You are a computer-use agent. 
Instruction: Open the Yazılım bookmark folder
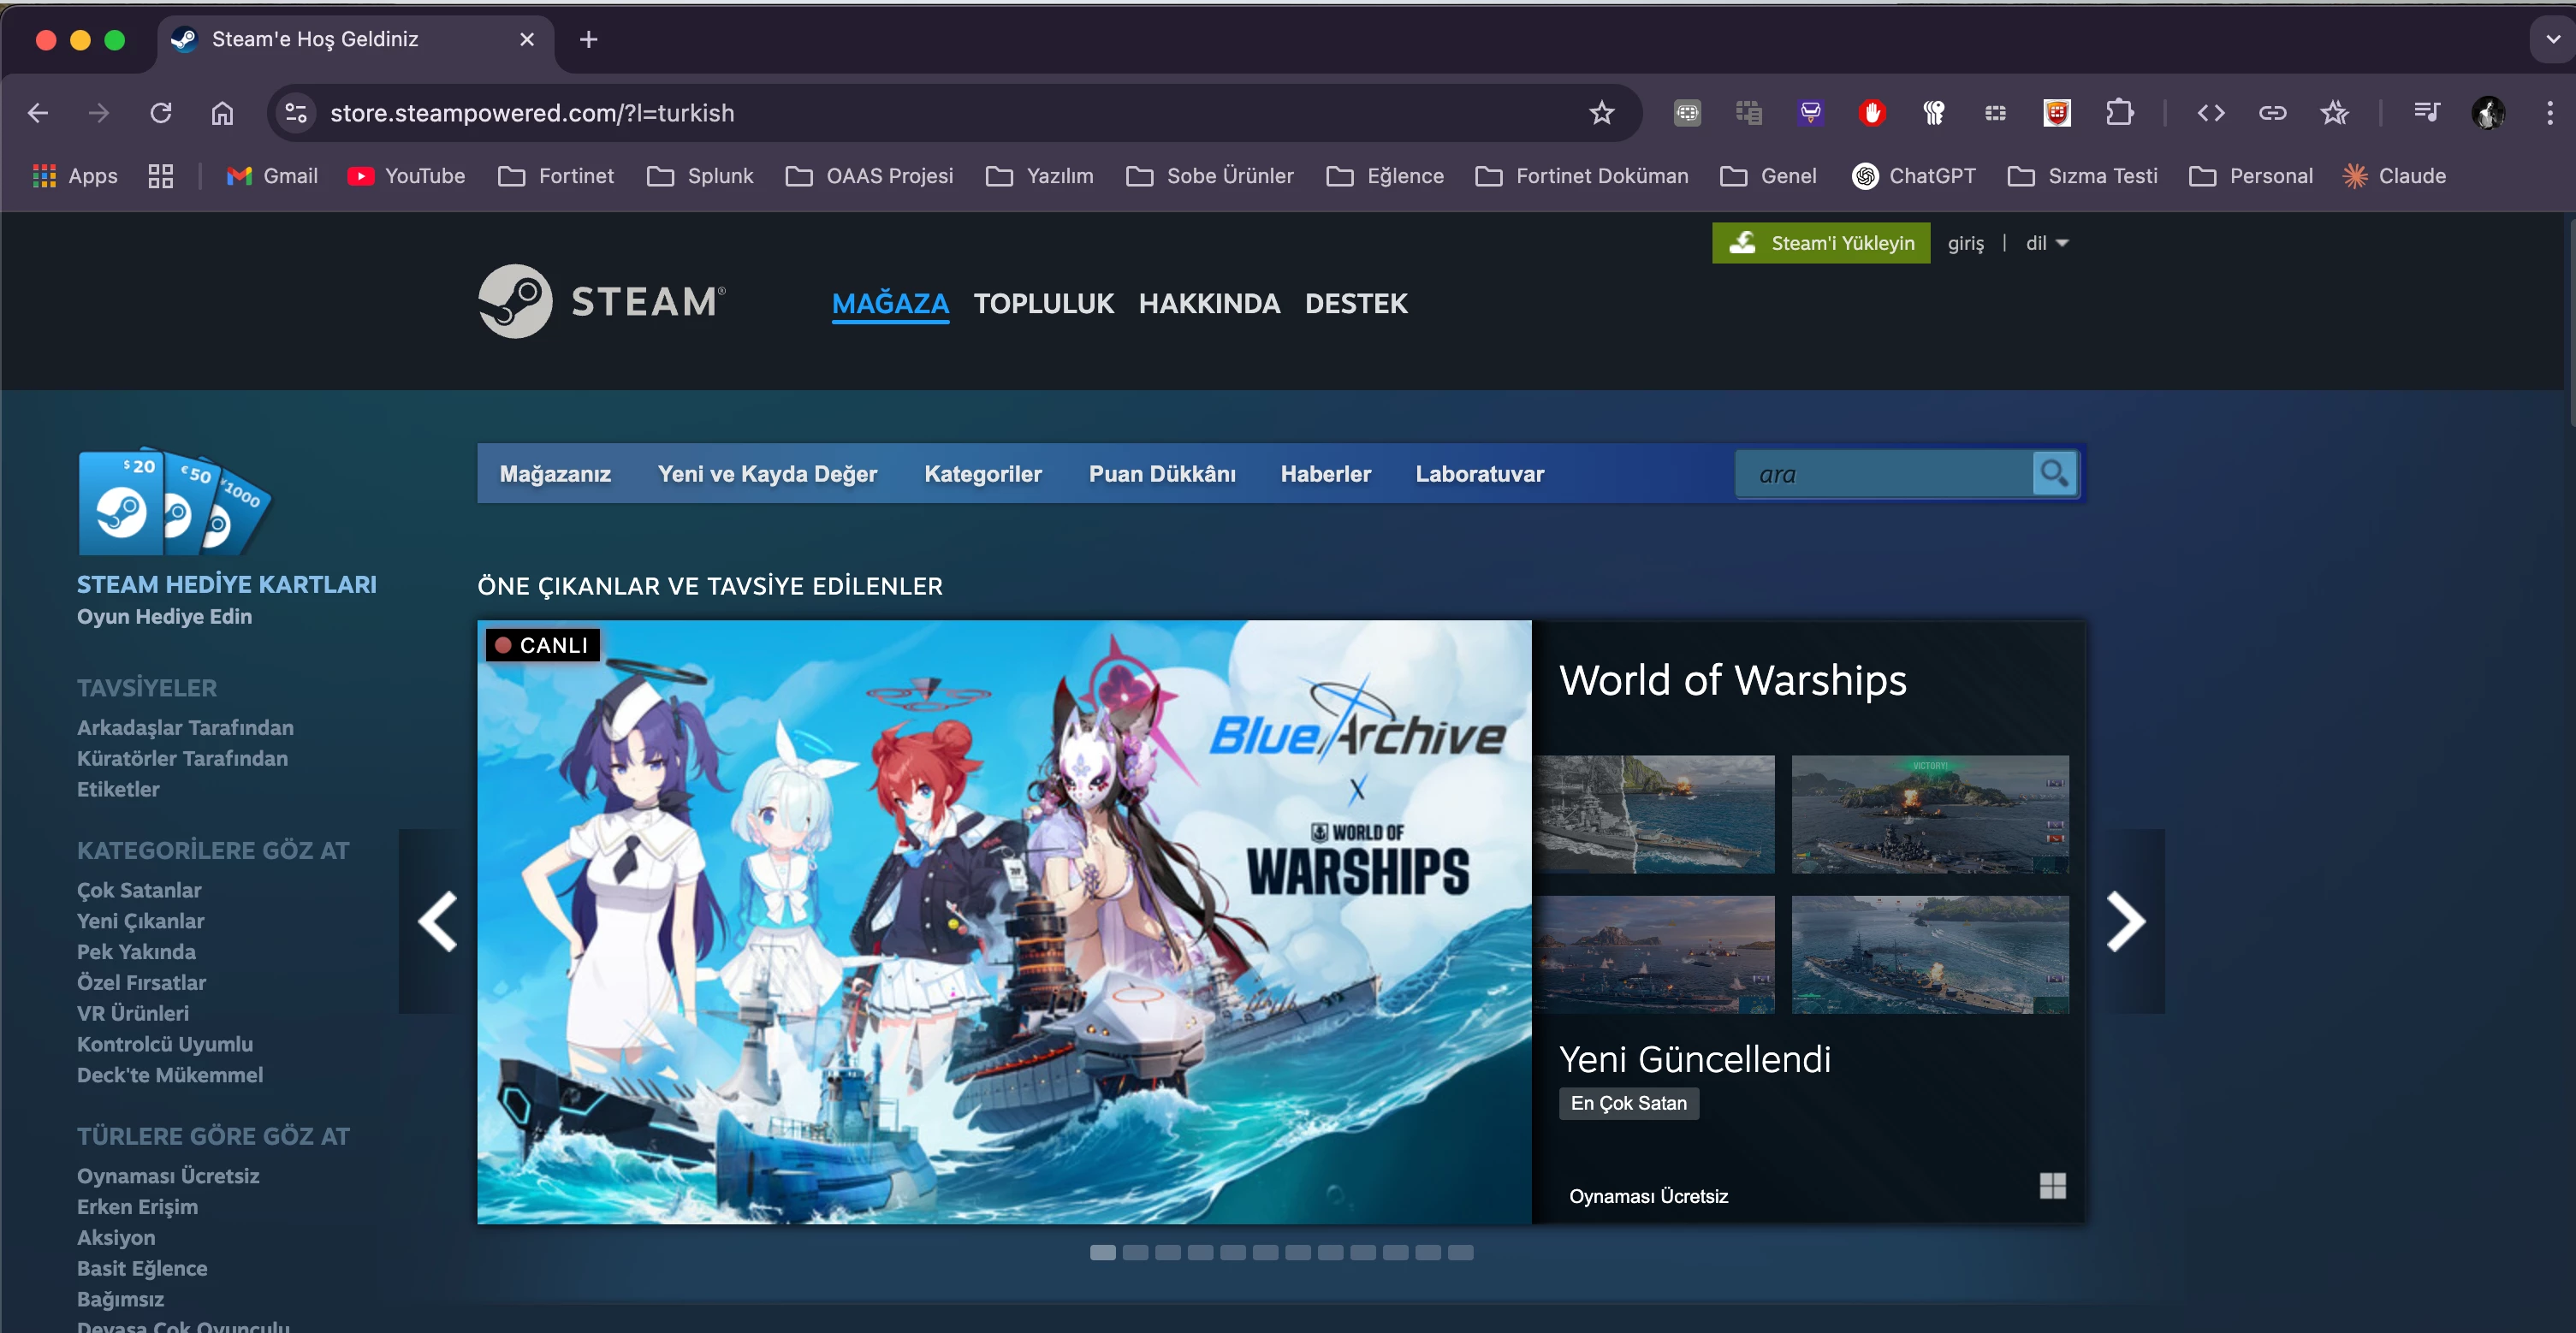pos(1039,176)
